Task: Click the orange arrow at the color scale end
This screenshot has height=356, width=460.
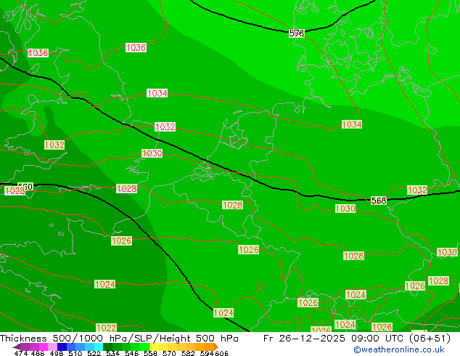Action: (x=216, y=347)
